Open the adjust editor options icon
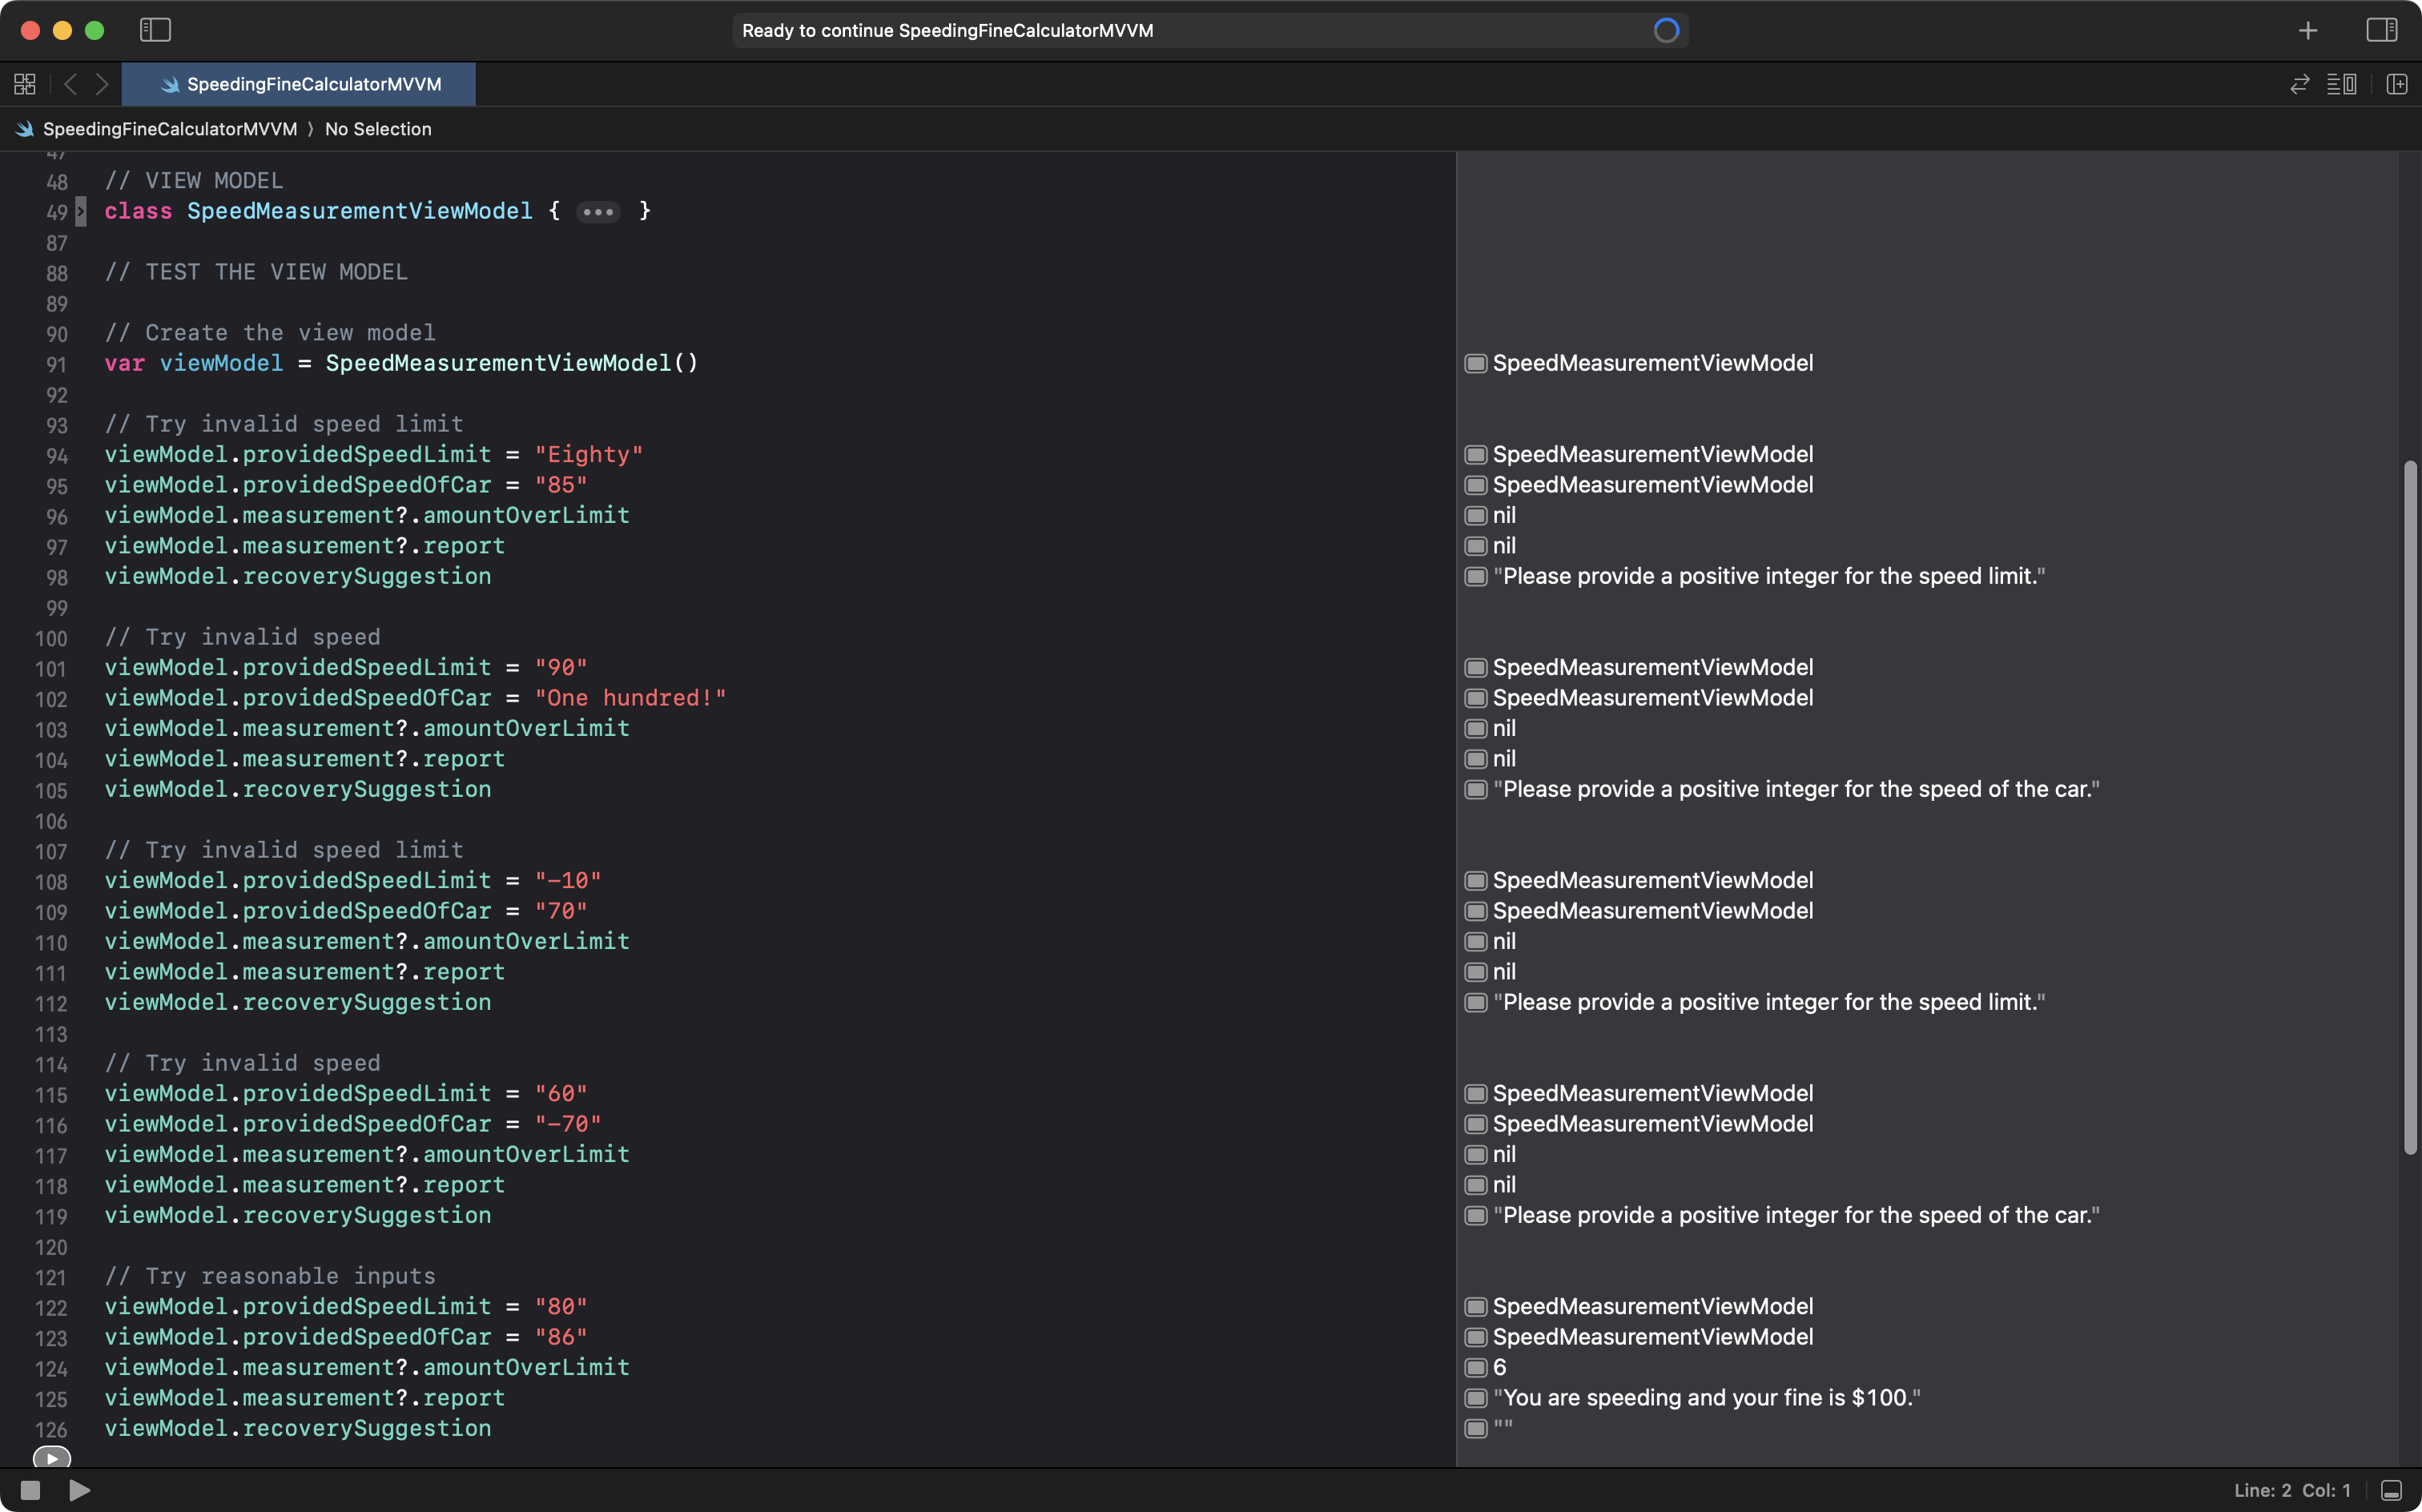 2341,84
